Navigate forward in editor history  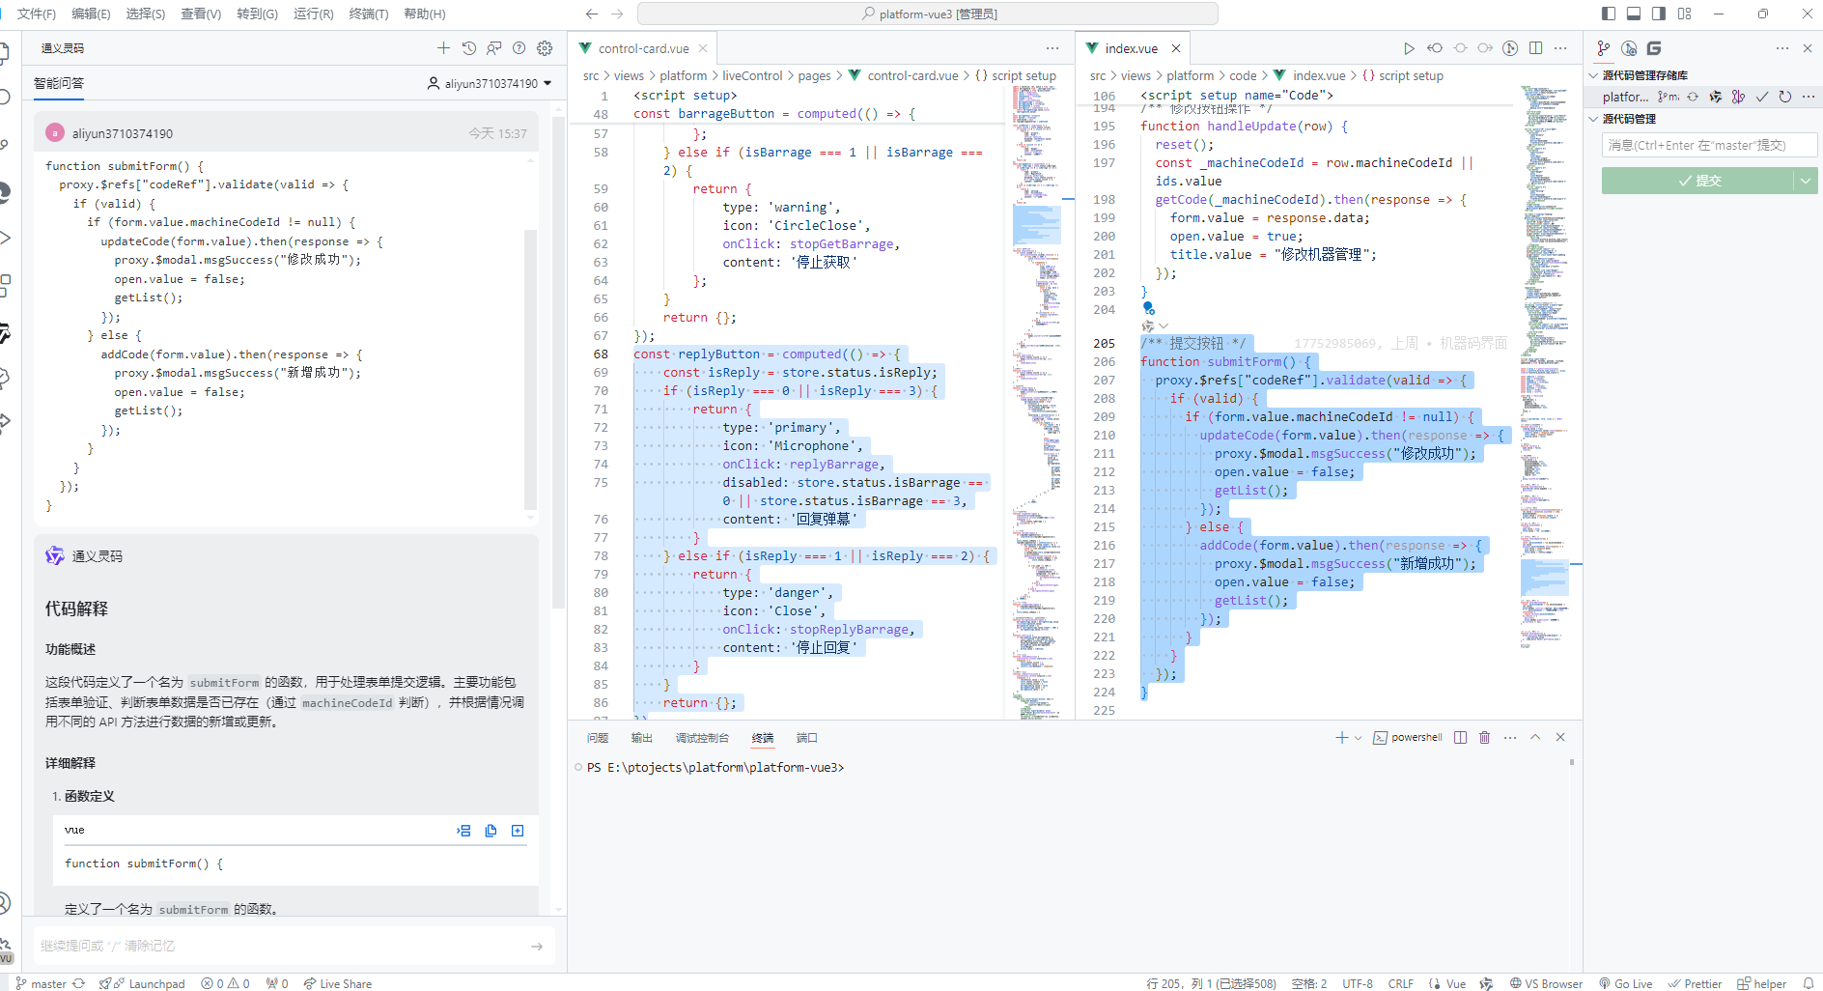(618, 14)
